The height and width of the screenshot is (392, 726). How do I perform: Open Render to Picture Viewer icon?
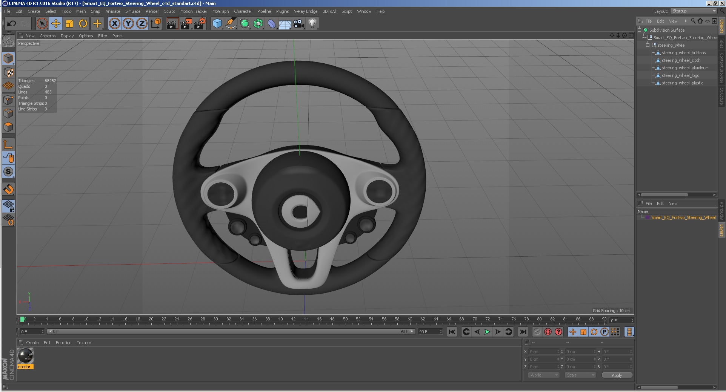(x=186, y=24)
